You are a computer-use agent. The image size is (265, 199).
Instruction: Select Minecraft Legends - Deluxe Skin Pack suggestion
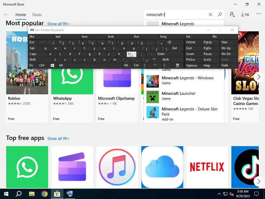click(x=184, y=114)
